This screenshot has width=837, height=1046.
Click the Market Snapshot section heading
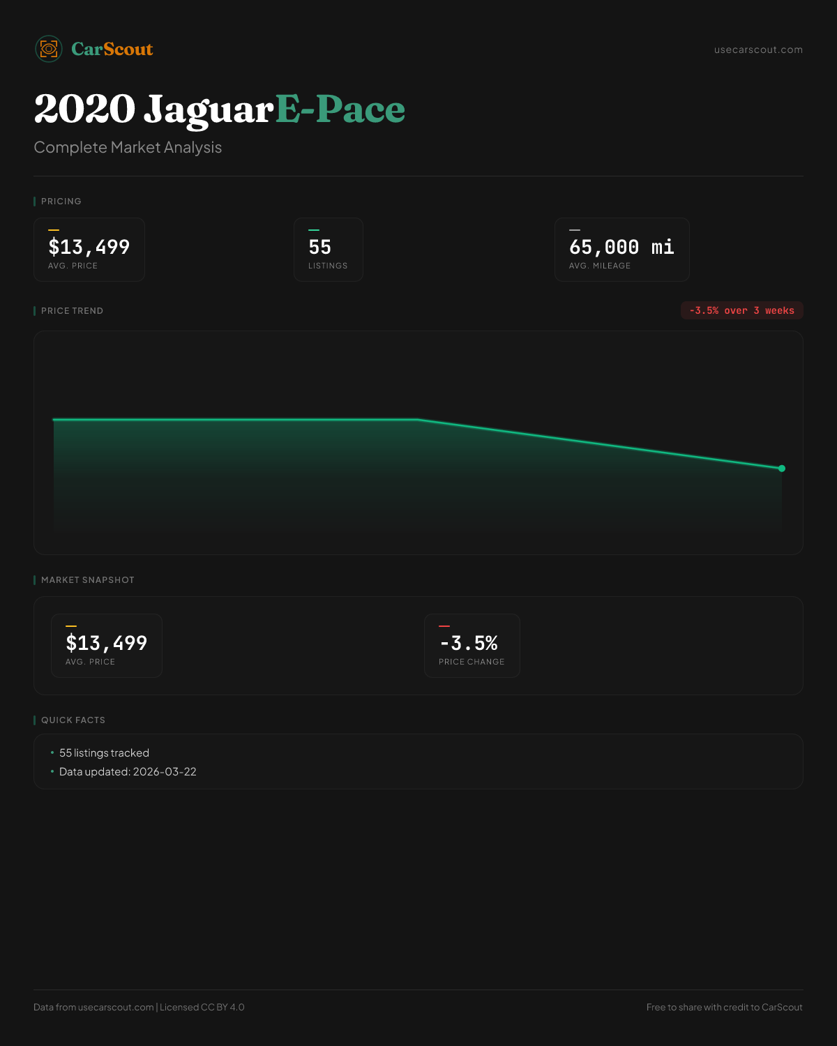pos(87,580)
